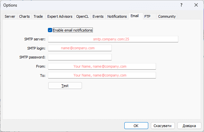Click the SMTP server input field
Image resolution: width=204 pixels, height=132 pixels.
coord(113,39)
